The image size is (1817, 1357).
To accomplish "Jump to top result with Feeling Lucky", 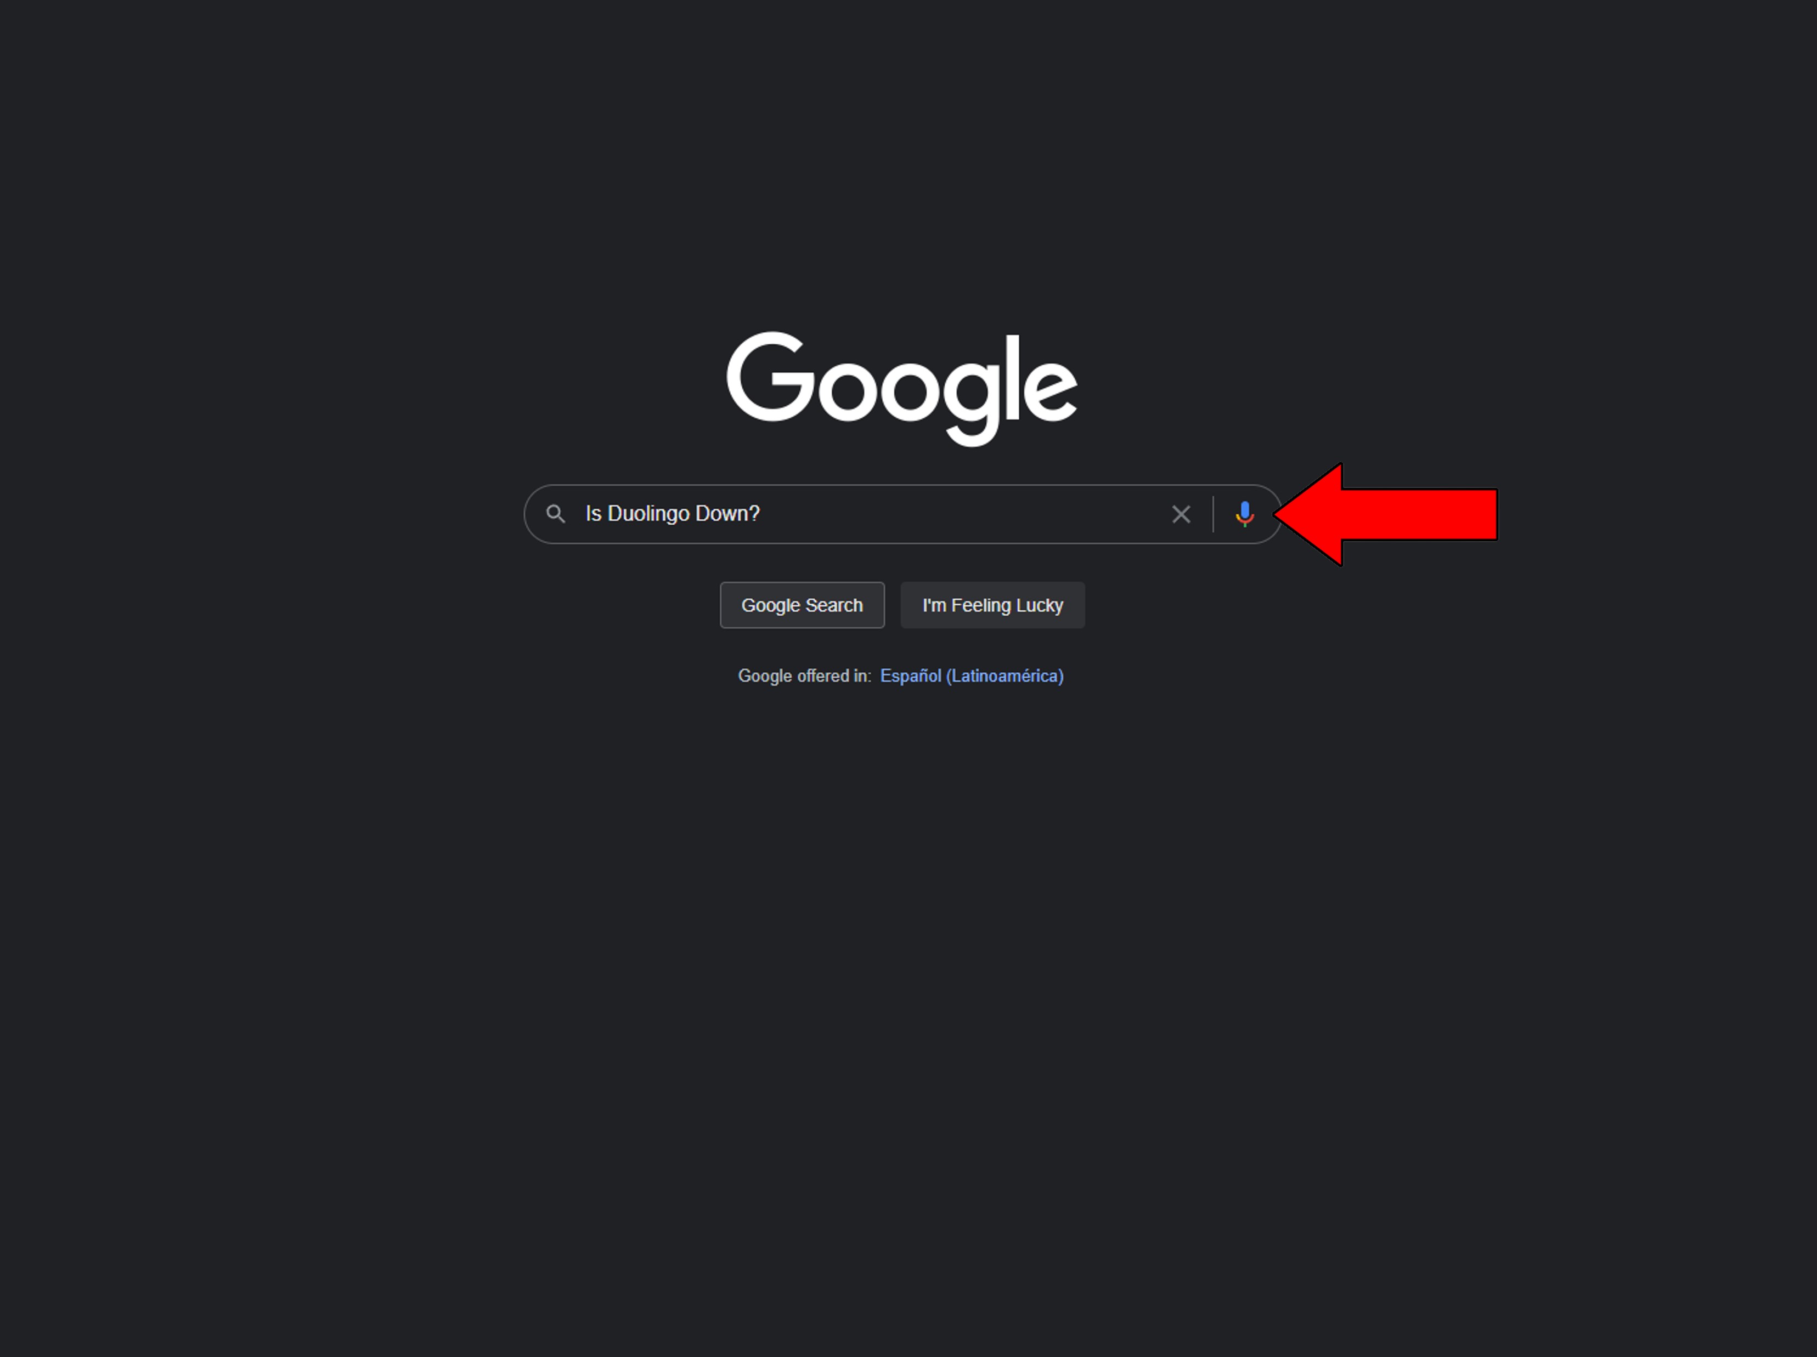I will tap(992, 605).
